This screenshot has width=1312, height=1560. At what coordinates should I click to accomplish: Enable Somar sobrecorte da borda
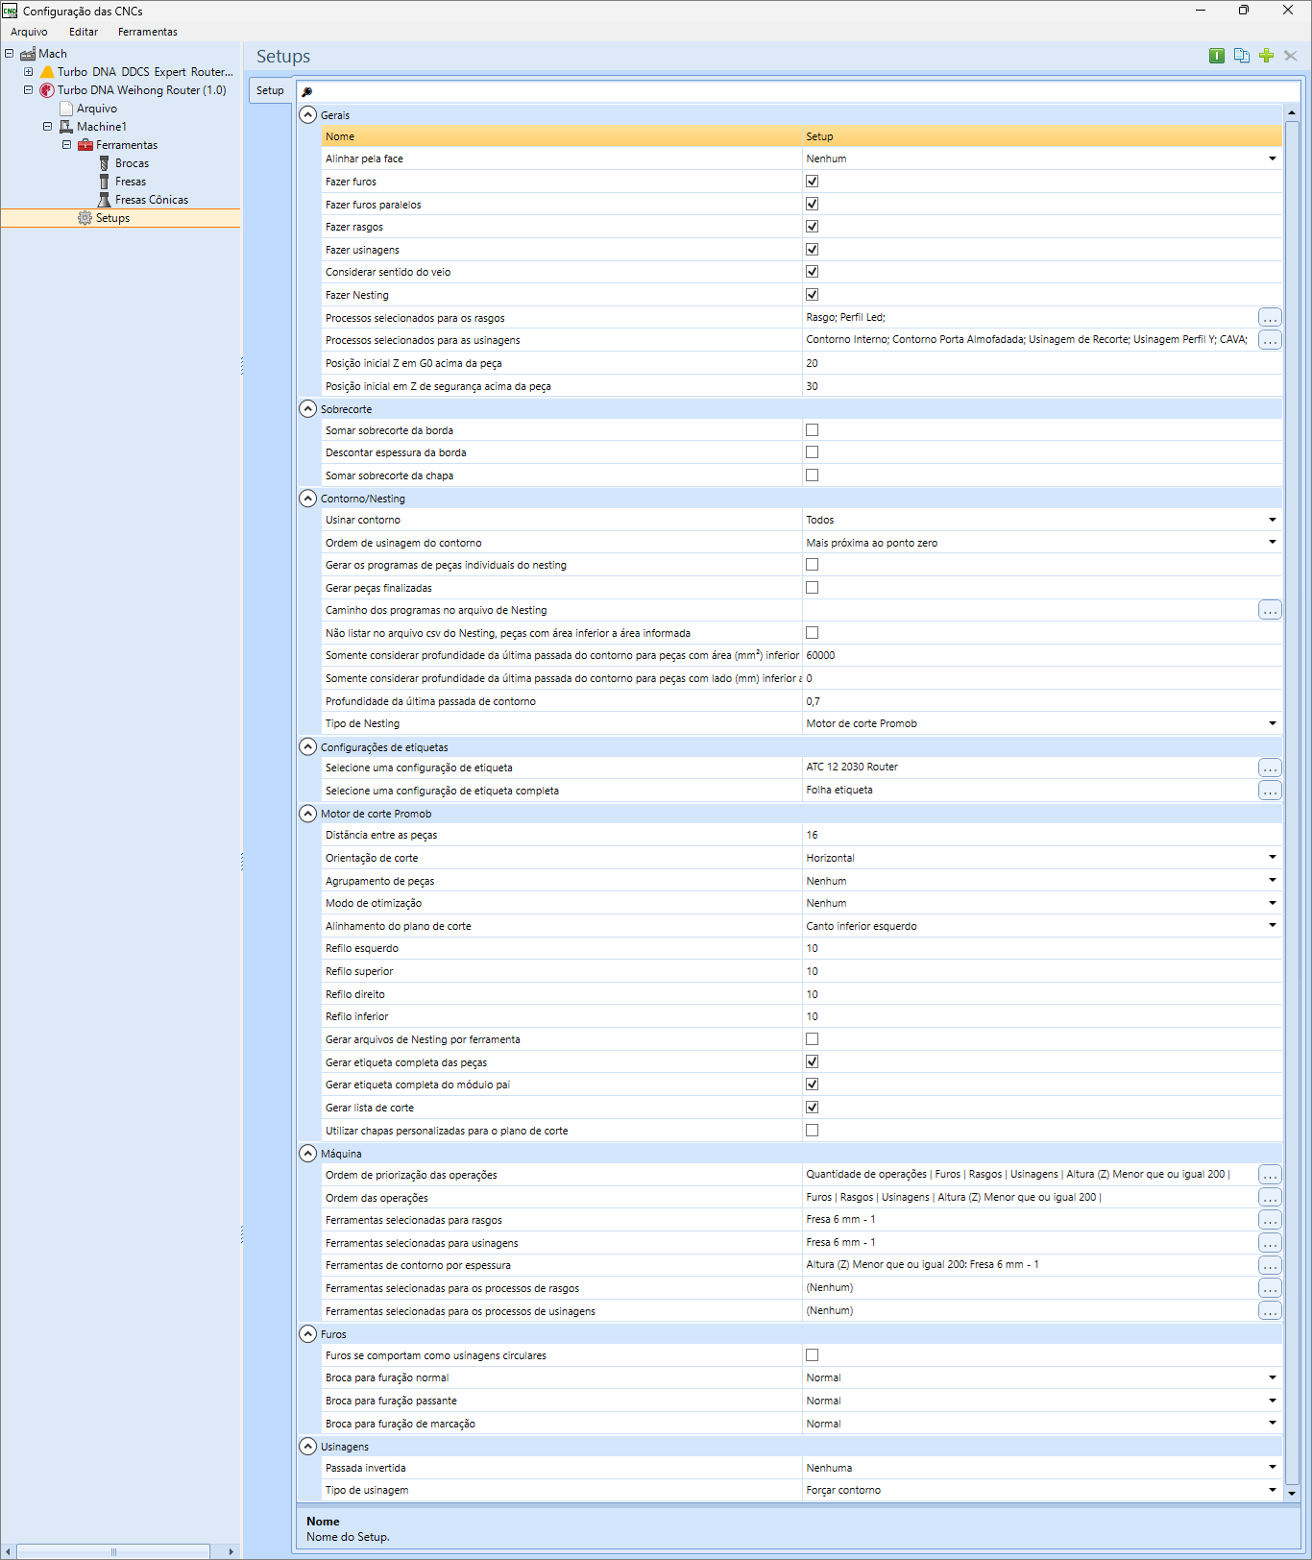pyautogui.click(x=812, y=430)
